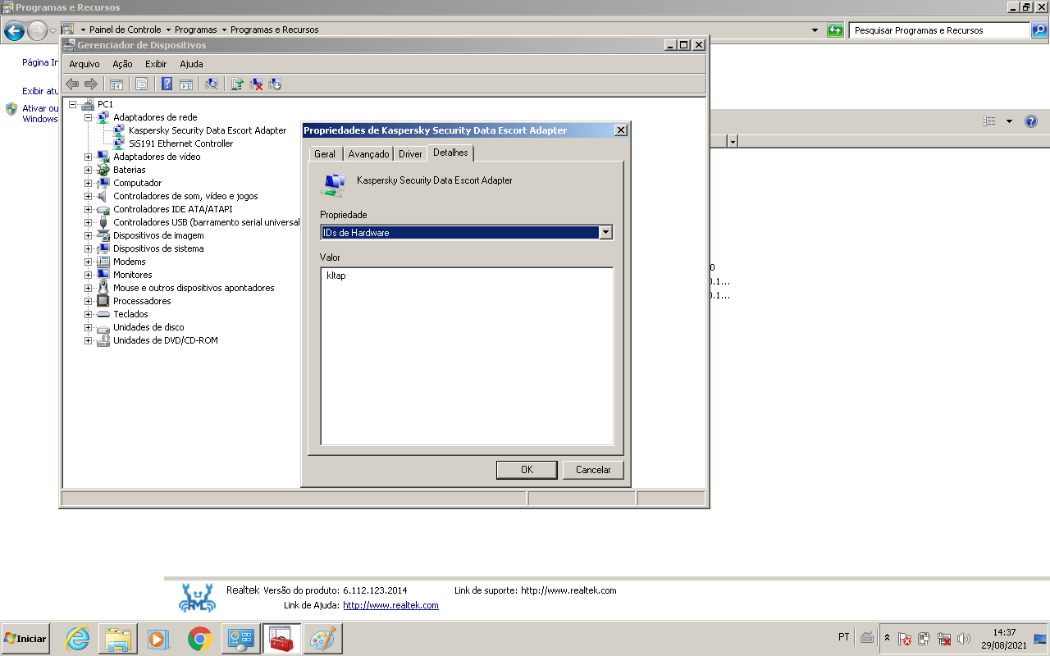Select SiS191 Ethernet Controller device
The image size is (1050, 656).
[180, 143]
